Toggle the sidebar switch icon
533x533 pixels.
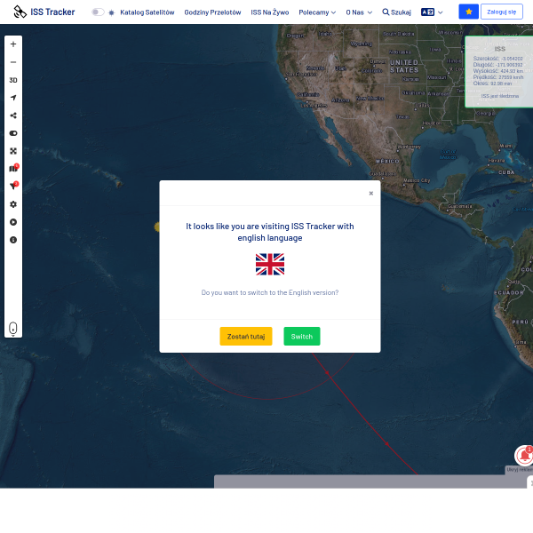13,133
